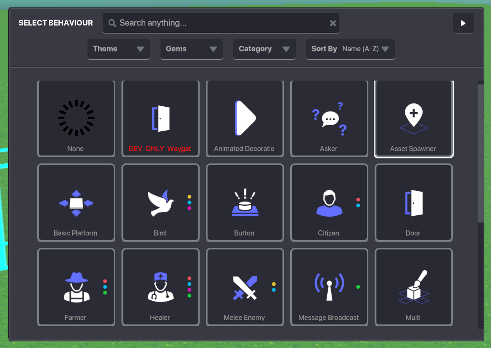This screenshot has height=348, width=491.
Task: Click the 'Basic Platform' label text
Action: click(x=75, y=233)
